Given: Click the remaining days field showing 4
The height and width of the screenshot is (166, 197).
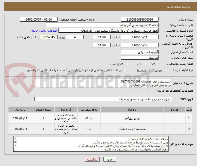Looking at the screenshot, I should (x=75, y=37).
